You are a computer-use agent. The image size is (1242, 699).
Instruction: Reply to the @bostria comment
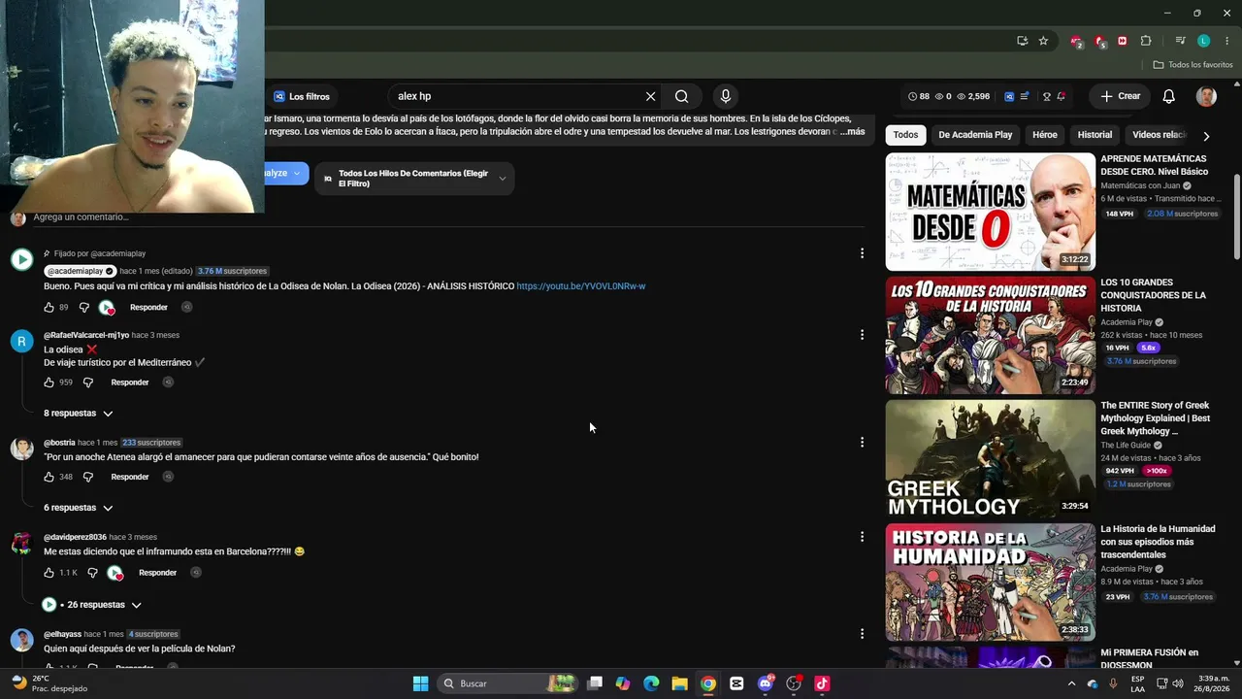click(130, 478)
